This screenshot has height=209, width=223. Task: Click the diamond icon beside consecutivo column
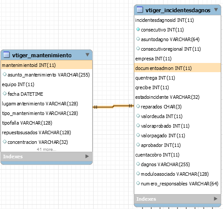[x=138, y=29]
